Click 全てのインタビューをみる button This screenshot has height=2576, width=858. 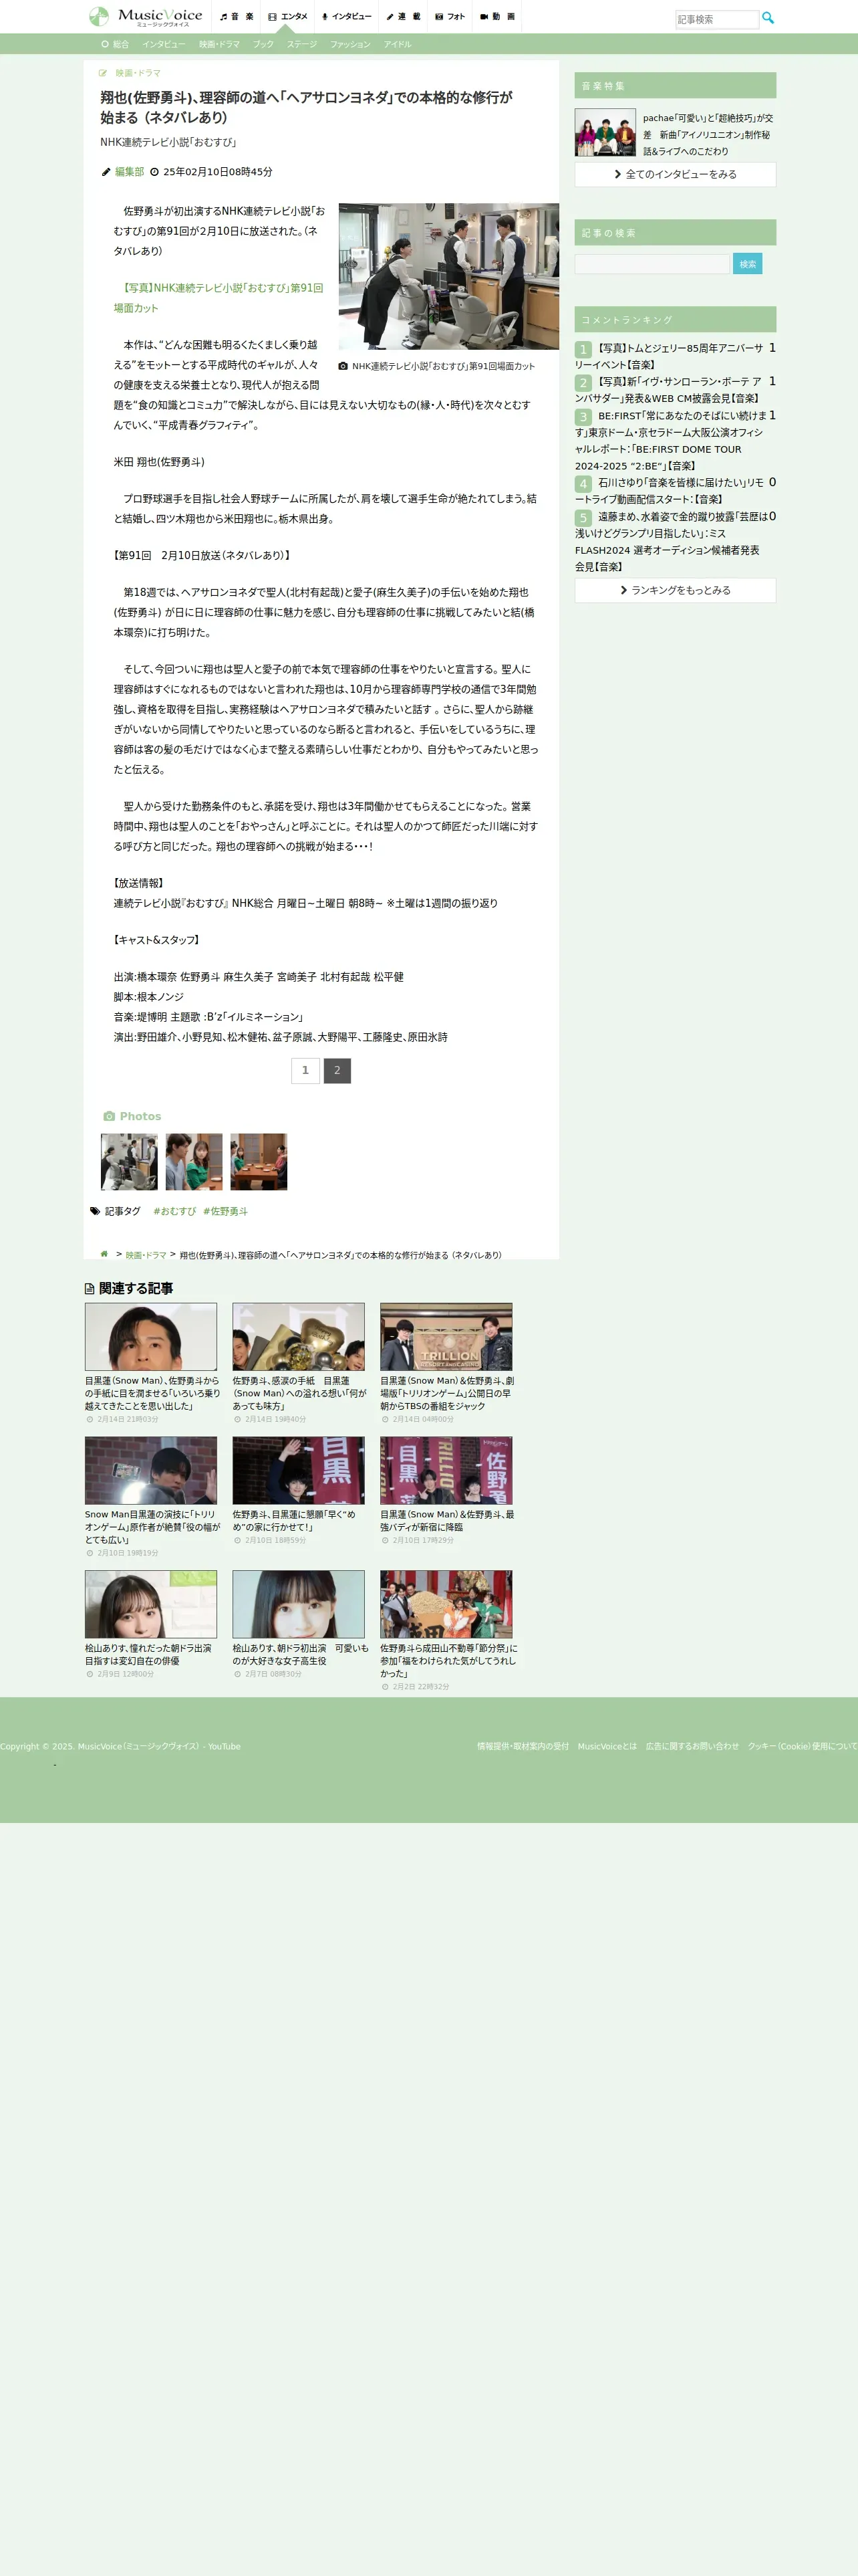point(675,174)
